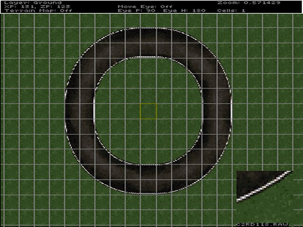Click the Cells: 1 counter
The width and height of the screenshot is (303, 227).
click(x=231, y=10)
